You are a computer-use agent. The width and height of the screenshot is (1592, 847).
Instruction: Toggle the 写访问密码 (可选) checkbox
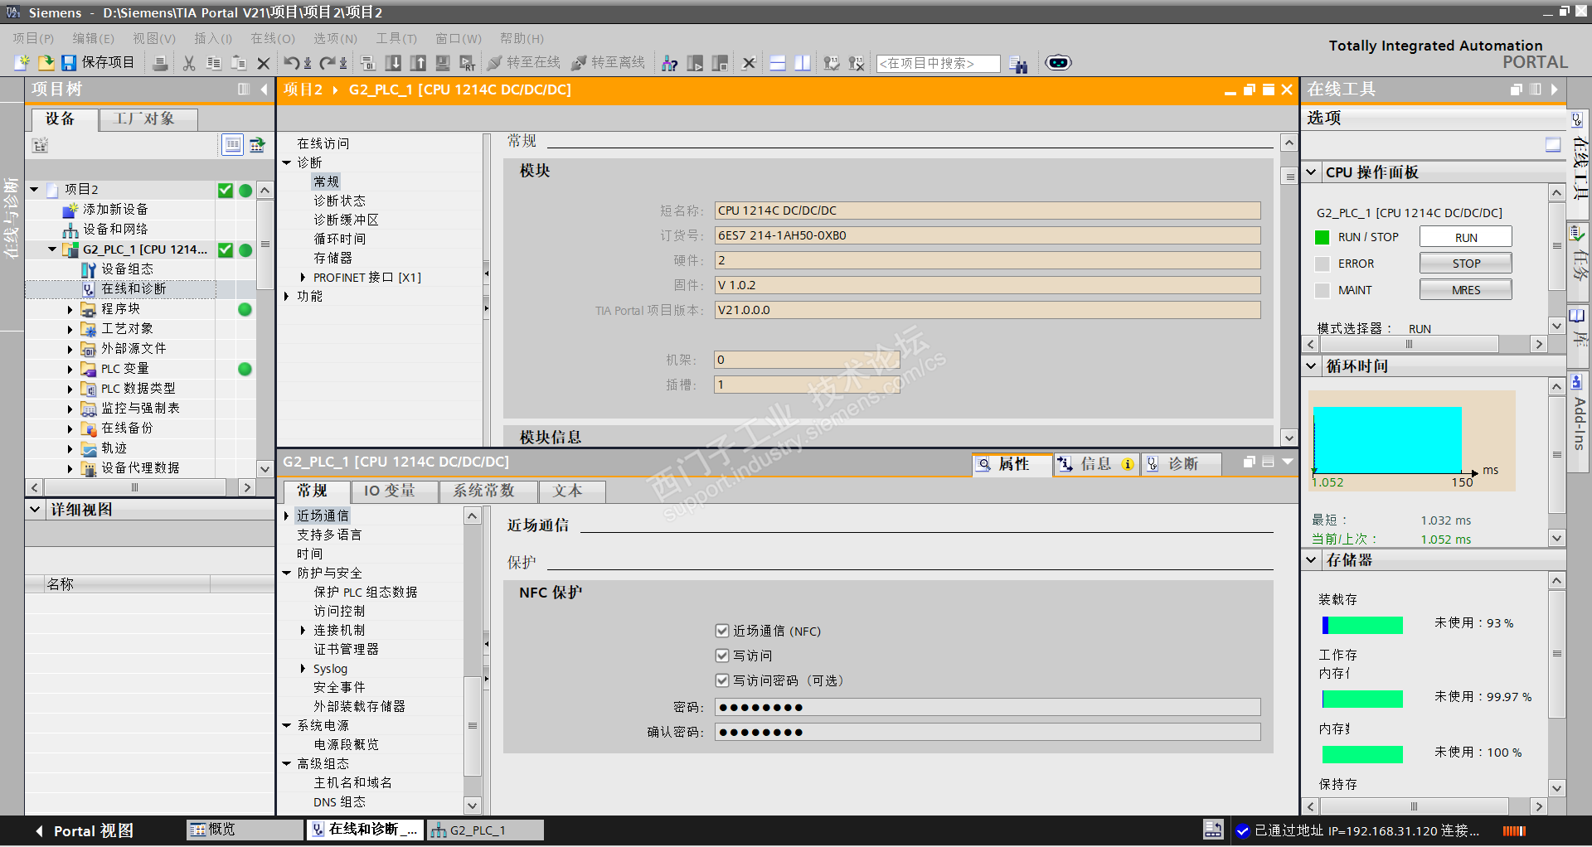pos(722,680)
